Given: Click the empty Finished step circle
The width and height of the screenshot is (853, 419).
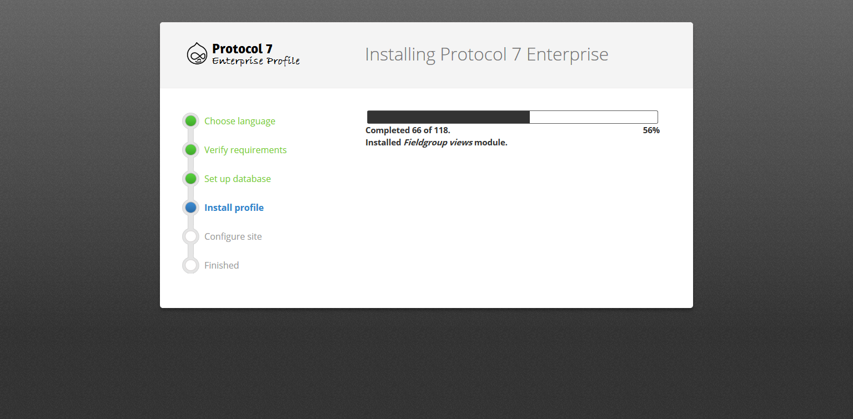Looking at the screenshot, I should tap(190, 265).
